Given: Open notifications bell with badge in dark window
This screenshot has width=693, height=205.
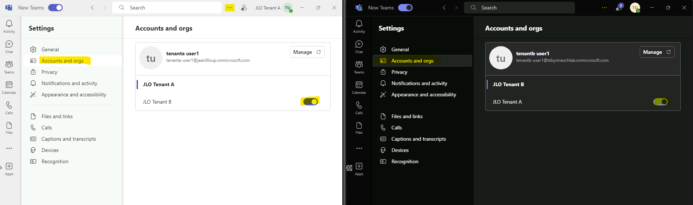Looking at the screenshot, I should coord(619,8).
